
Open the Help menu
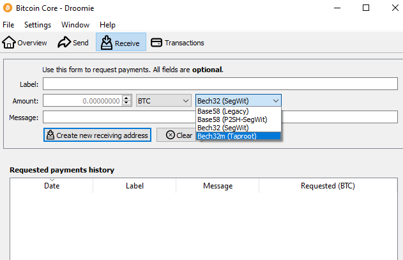(107, 25)
